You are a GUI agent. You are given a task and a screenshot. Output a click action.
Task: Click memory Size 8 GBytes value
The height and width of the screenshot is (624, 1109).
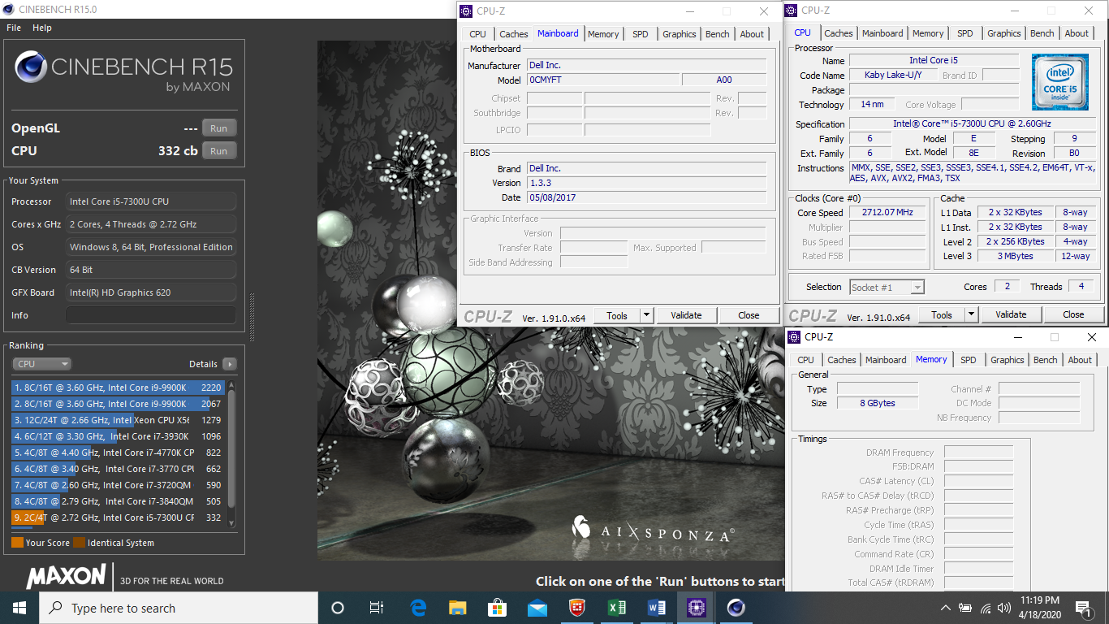pyautogui.click(x=878, y=403)
